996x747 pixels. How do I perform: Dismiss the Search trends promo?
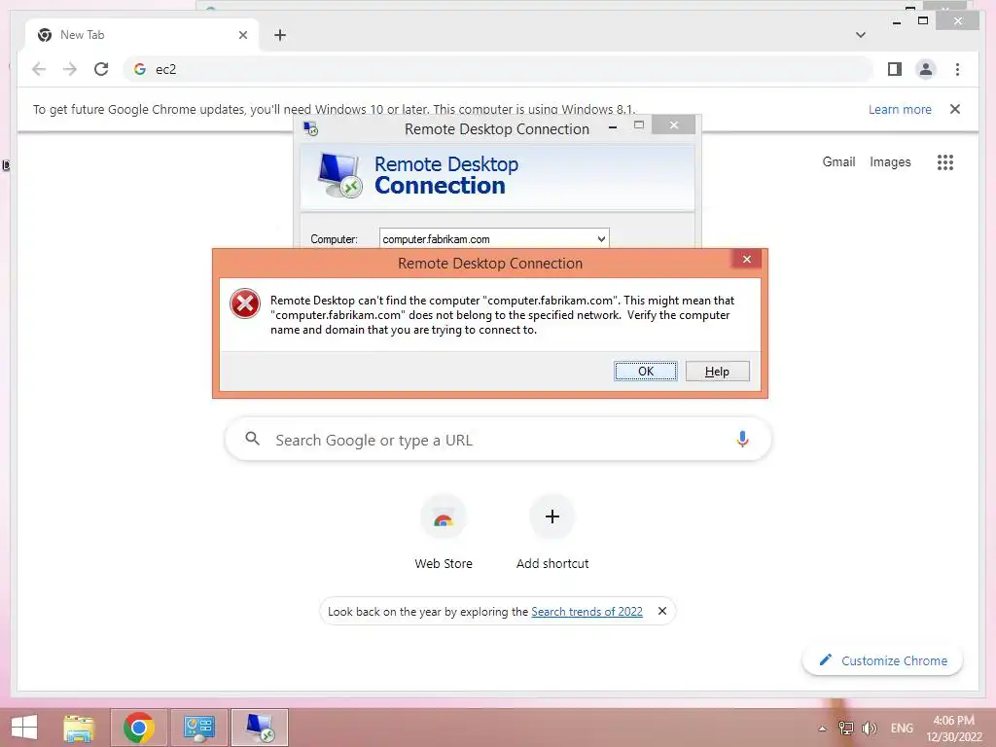[x=661, y=611]
